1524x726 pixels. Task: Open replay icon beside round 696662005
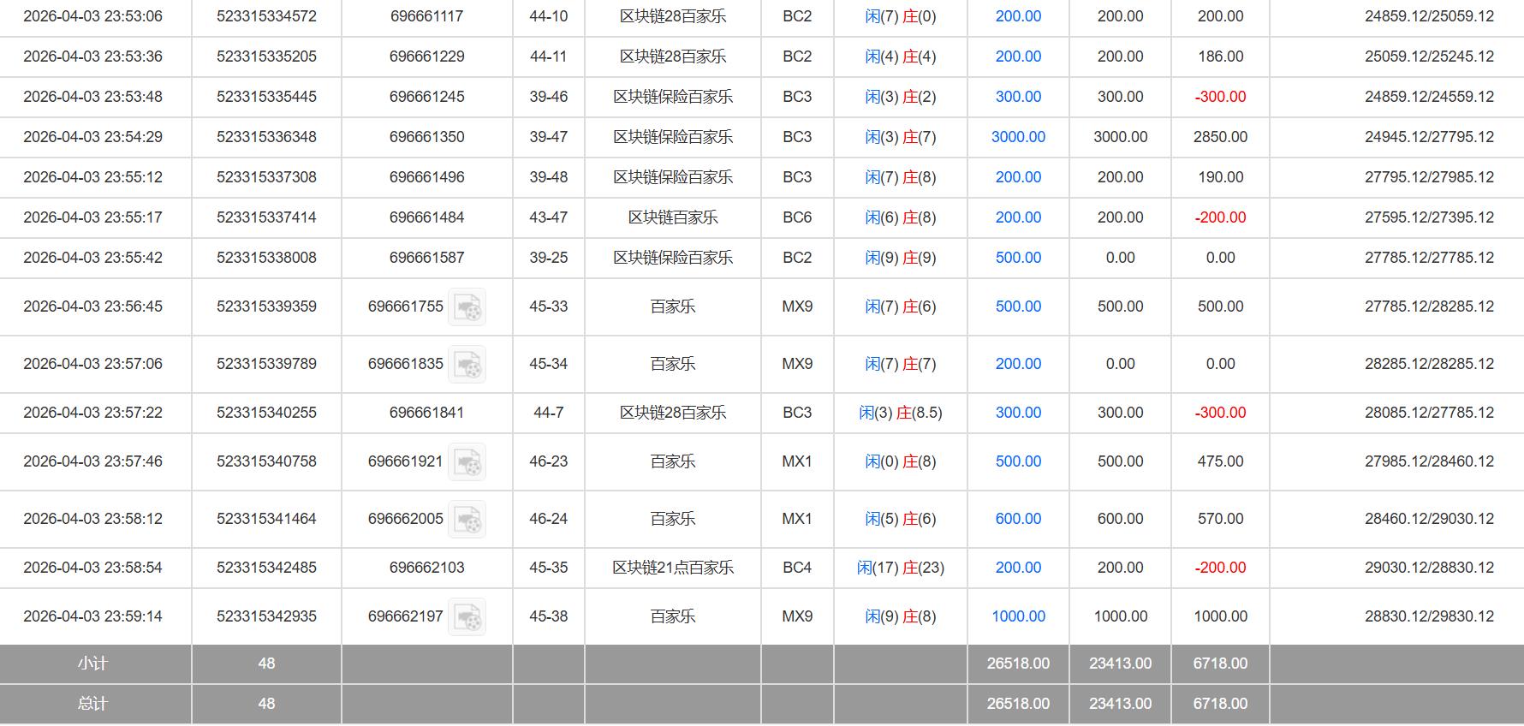point(467,520)
